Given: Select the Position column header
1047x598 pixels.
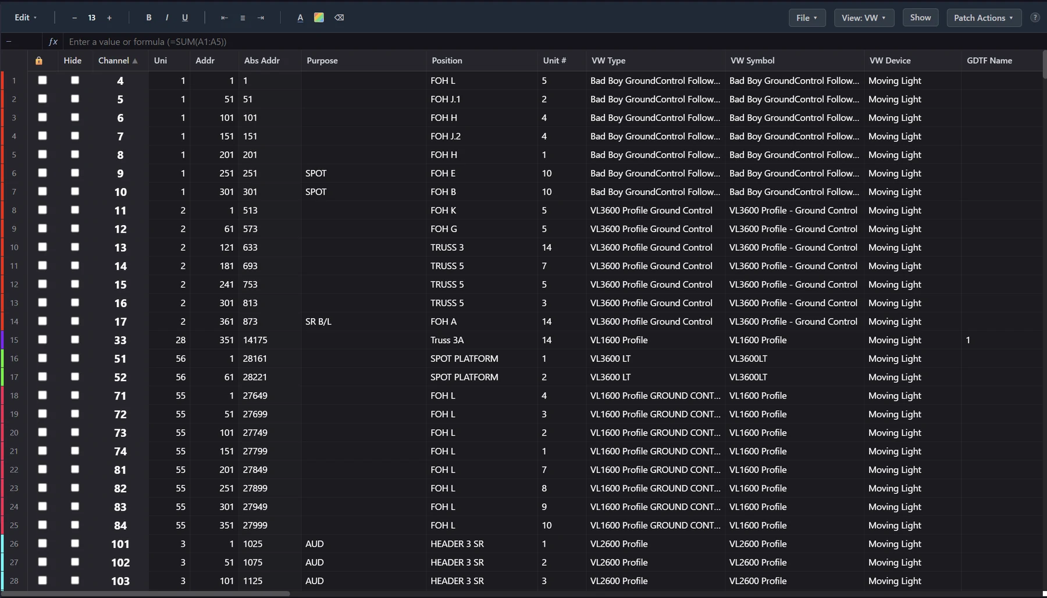Looking at the screenshot, I should (x=482, y=60).
